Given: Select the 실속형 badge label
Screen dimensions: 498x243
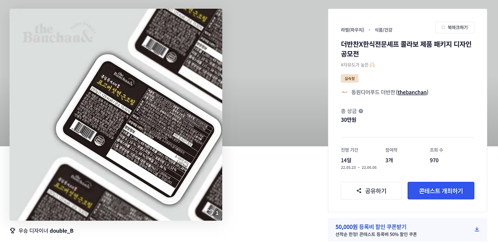Looking at the screenshot, I should 350,78.
